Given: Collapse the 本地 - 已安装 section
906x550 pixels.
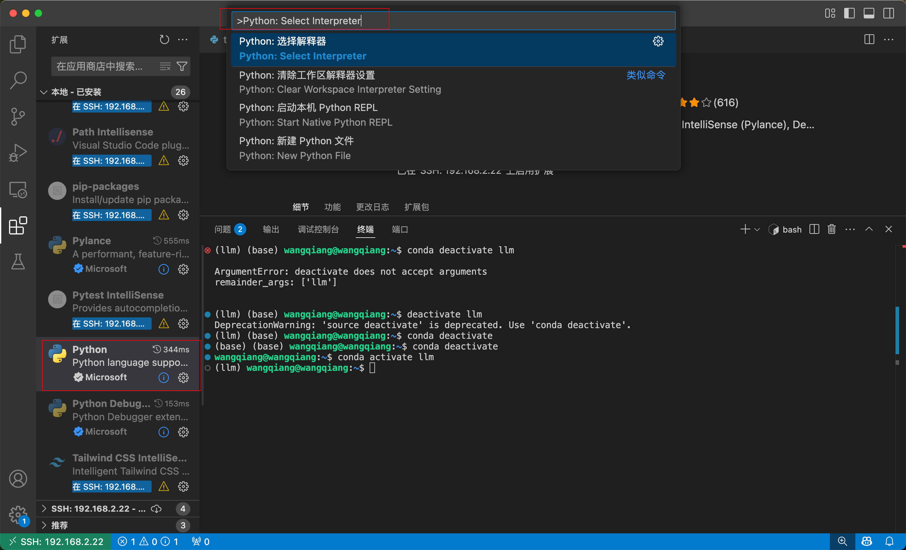Looking at the screenshot, I should coord(44,92).
